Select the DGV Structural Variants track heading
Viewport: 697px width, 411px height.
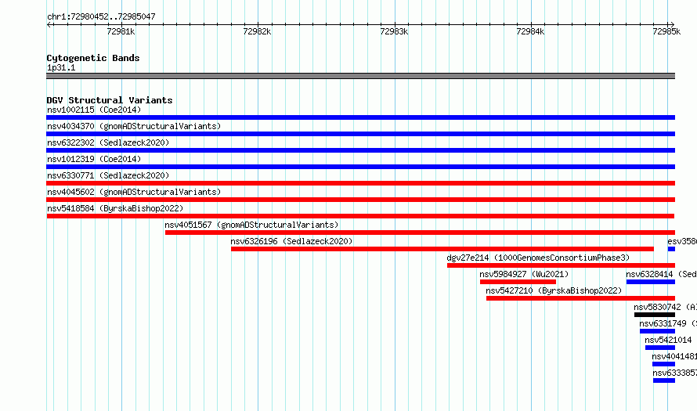pyautogui.click(x=110, y=100)
